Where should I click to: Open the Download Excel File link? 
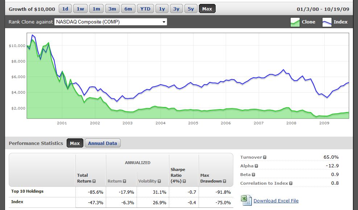coord(276,201)
